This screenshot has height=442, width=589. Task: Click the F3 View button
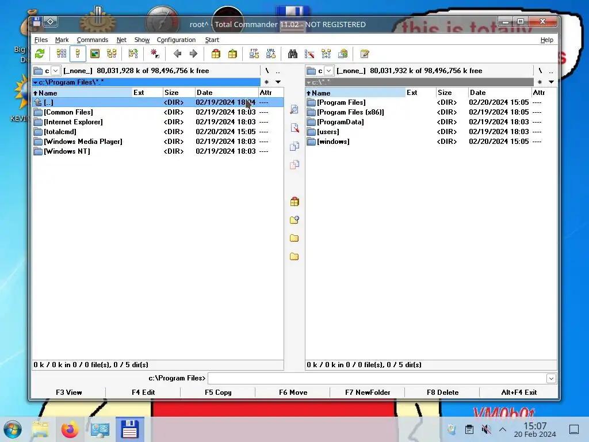point(69,393)
